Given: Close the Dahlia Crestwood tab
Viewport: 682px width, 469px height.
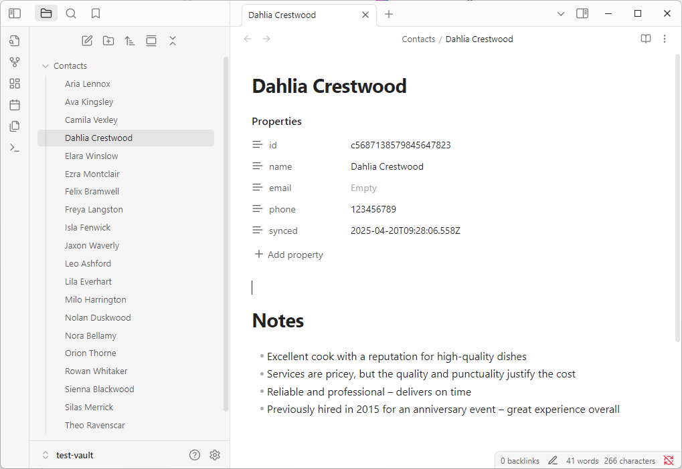Looking at the screenshot, I should (365, 15).
